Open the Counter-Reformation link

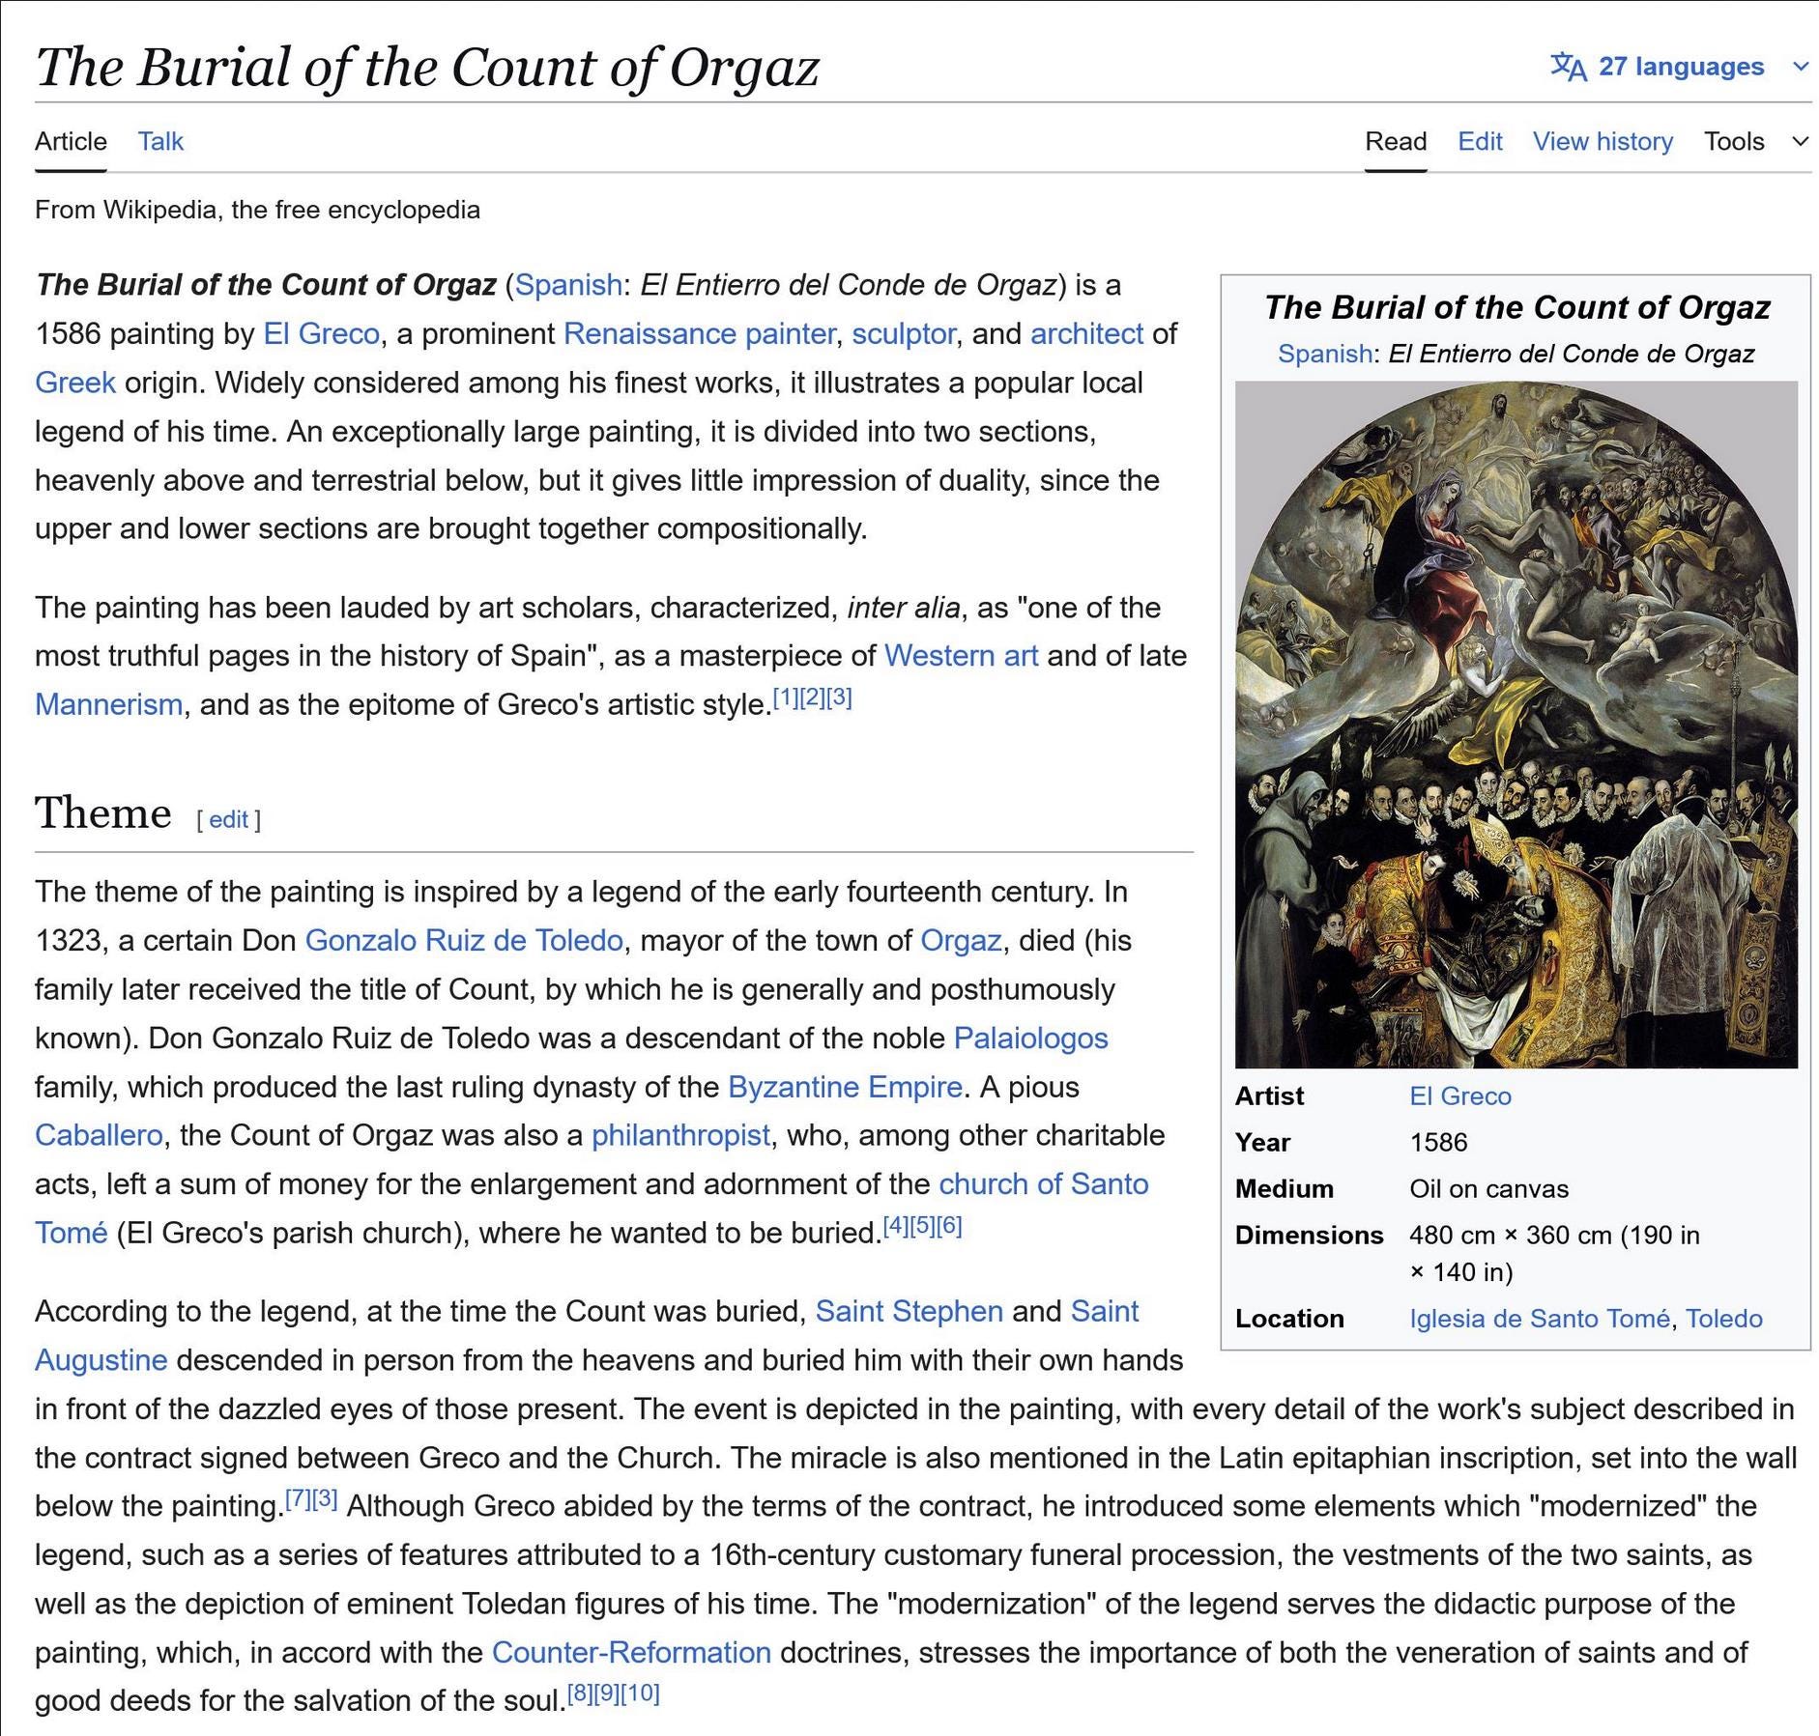point(631,1652)
